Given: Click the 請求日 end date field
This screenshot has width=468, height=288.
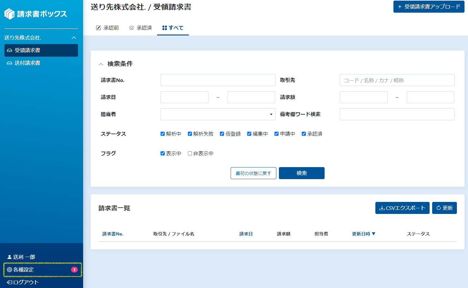Looking at the screenshot, I should pyautogui.click(x=251, y=97).
